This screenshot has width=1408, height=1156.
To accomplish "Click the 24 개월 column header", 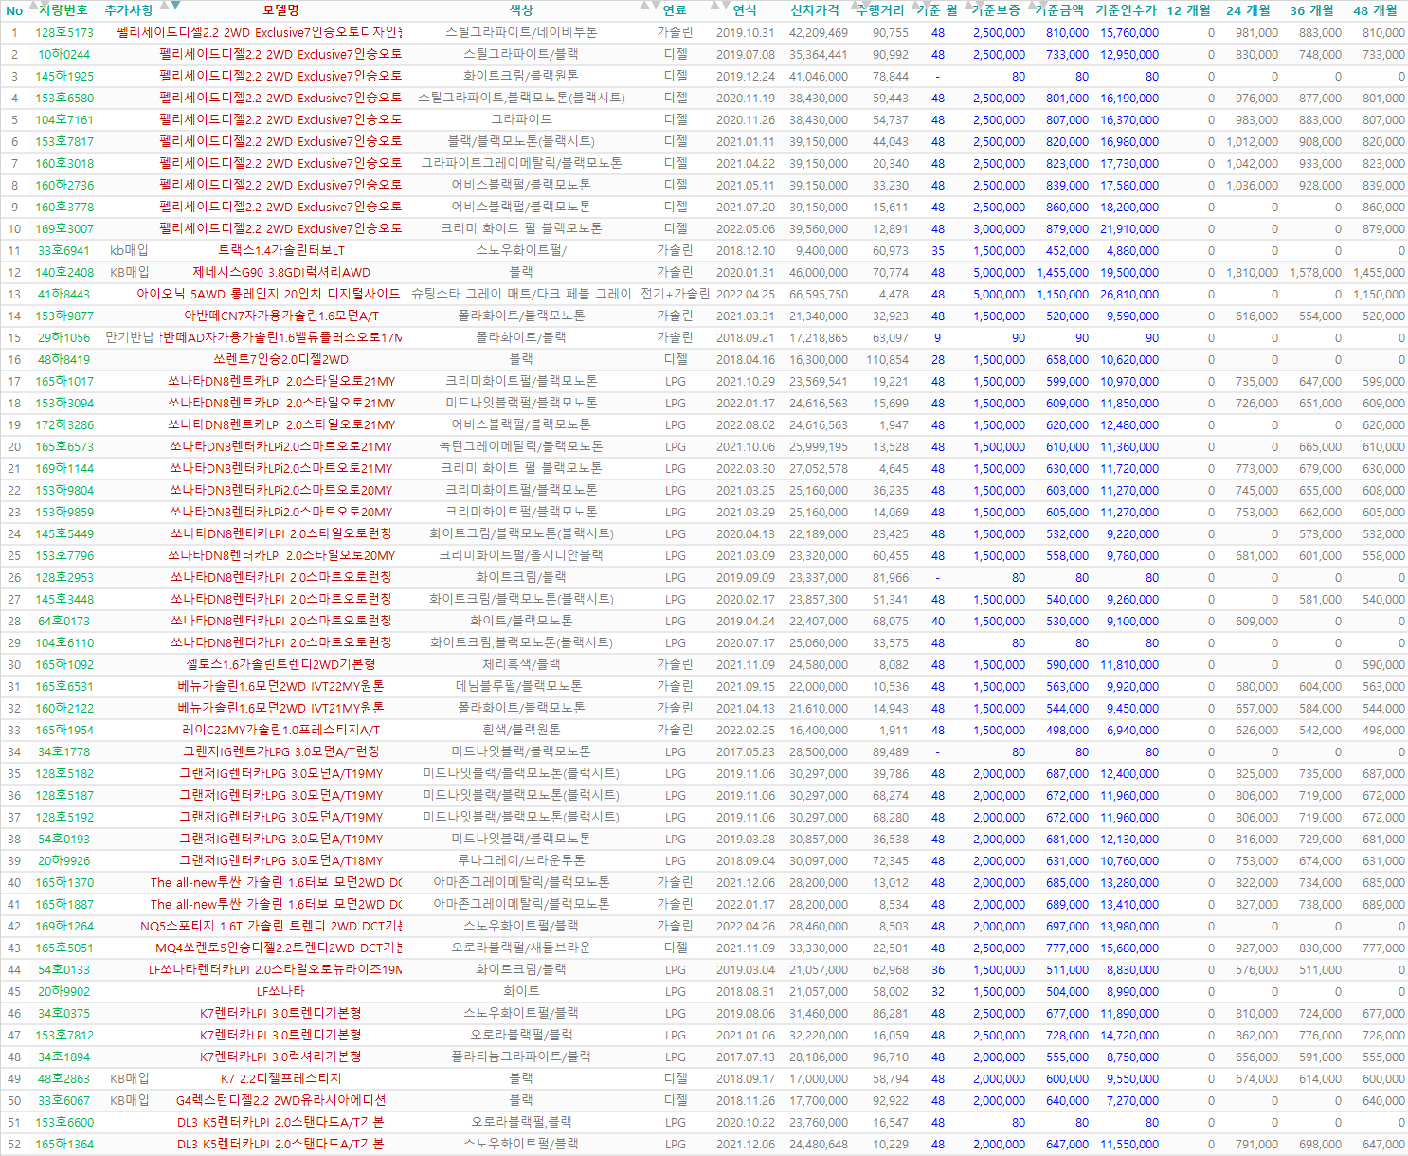I will click(1248, 10).
